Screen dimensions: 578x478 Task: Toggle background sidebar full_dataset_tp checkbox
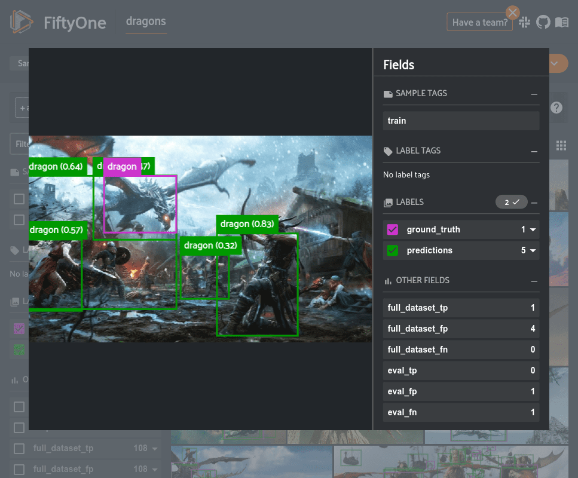click(19, 449)
